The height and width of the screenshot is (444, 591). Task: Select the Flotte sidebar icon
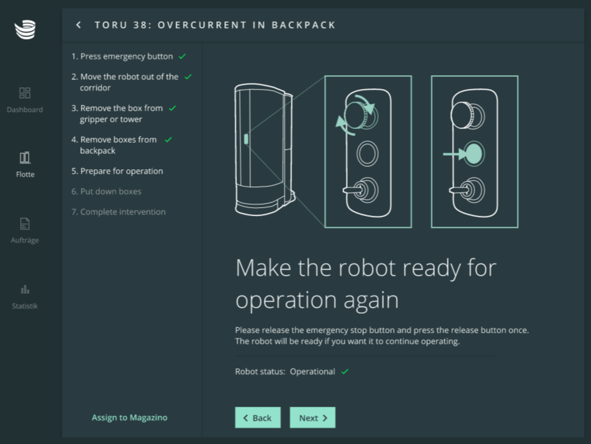tap(25, 158)
